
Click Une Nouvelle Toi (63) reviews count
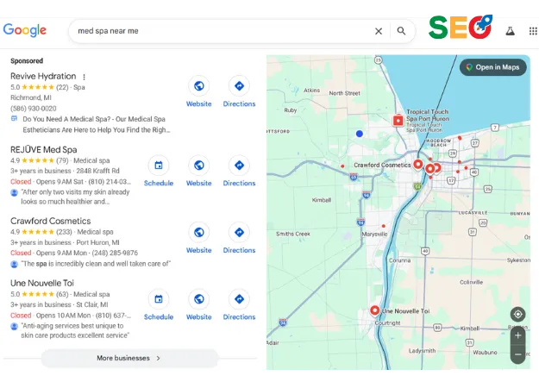pyautogui.click(x=62, y=294)
